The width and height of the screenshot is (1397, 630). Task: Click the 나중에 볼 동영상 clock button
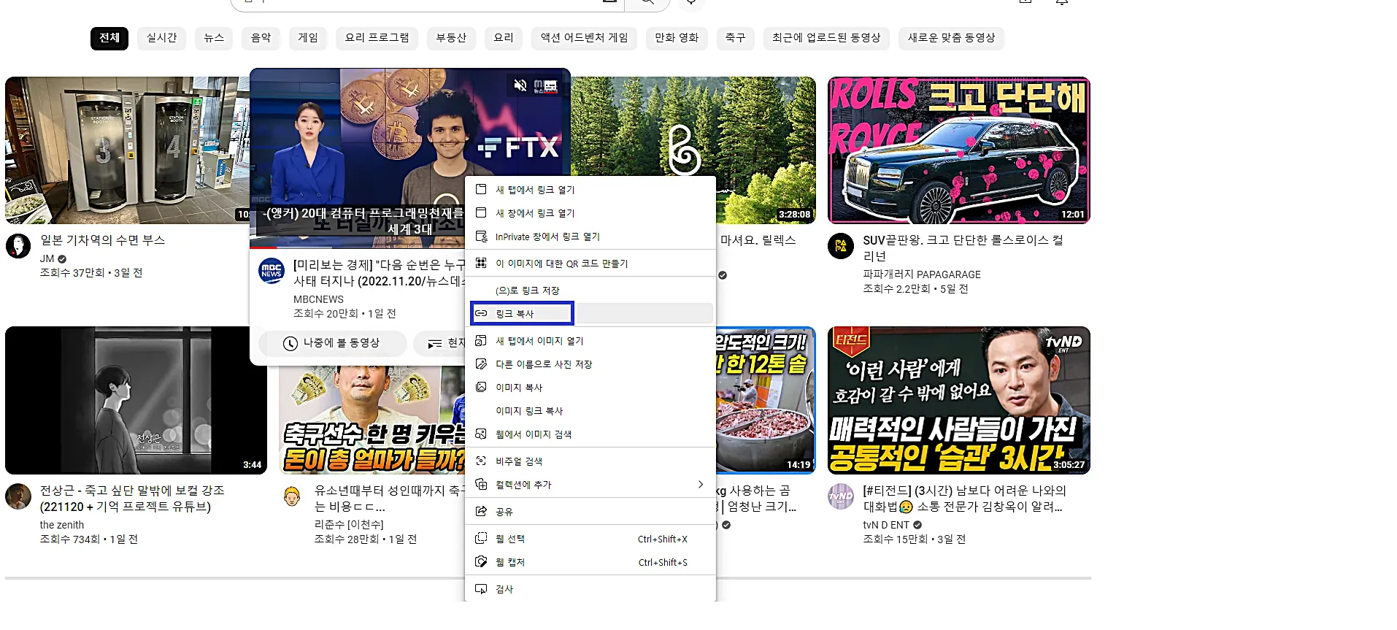(x=332, y=343)
